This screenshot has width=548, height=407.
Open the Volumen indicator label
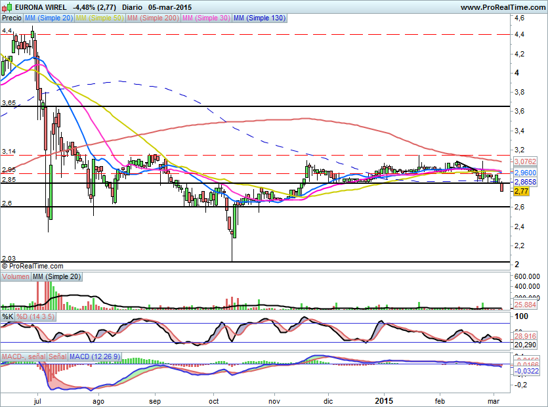coord(16,276)
